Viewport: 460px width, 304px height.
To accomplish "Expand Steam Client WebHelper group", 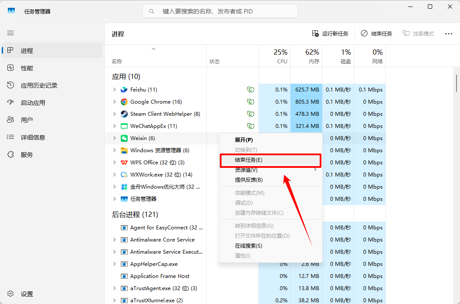I will (x=114, y=114).
